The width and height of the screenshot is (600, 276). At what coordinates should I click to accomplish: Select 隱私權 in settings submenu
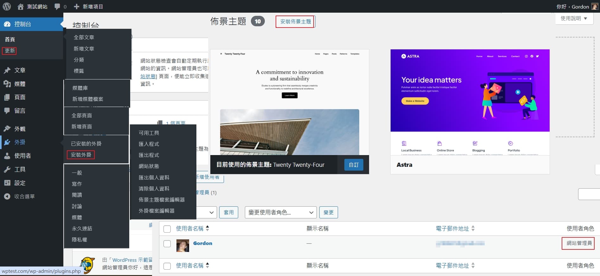click(x=80, y=240)
